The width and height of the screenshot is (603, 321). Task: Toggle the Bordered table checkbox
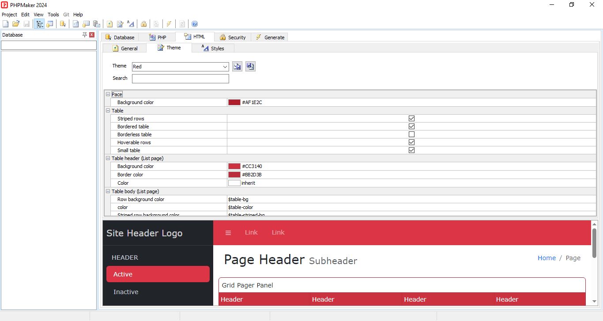click(x=411, y=127)
